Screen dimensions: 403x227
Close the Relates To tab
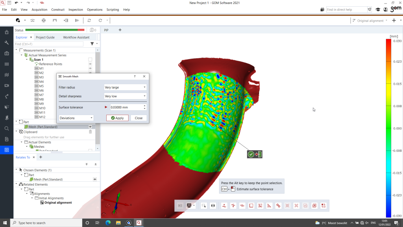point(34,157)
